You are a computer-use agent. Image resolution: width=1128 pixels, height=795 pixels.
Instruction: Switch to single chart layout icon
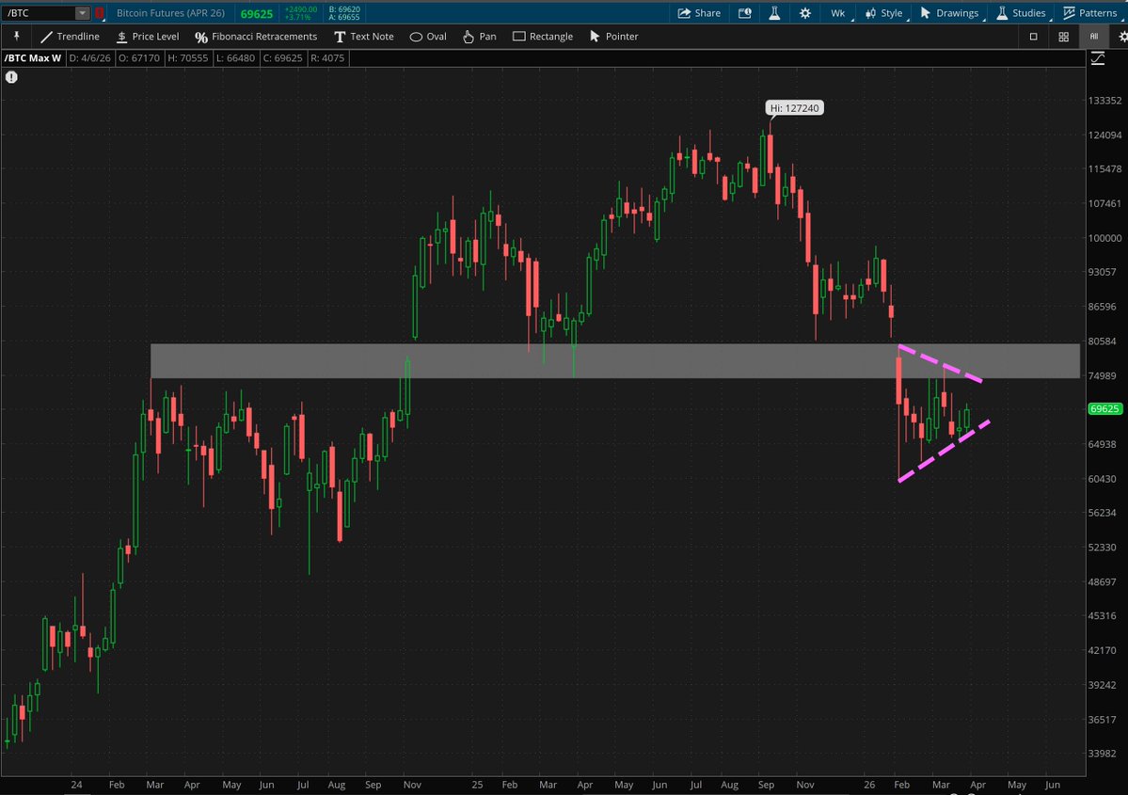tap(1033, 37)
